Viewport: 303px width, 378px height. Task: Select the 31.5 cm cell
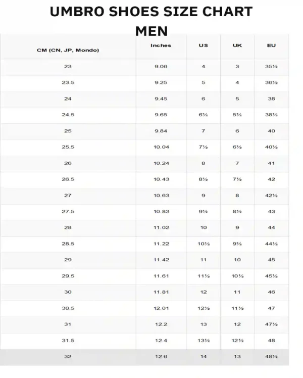click(x=68, y=341)
